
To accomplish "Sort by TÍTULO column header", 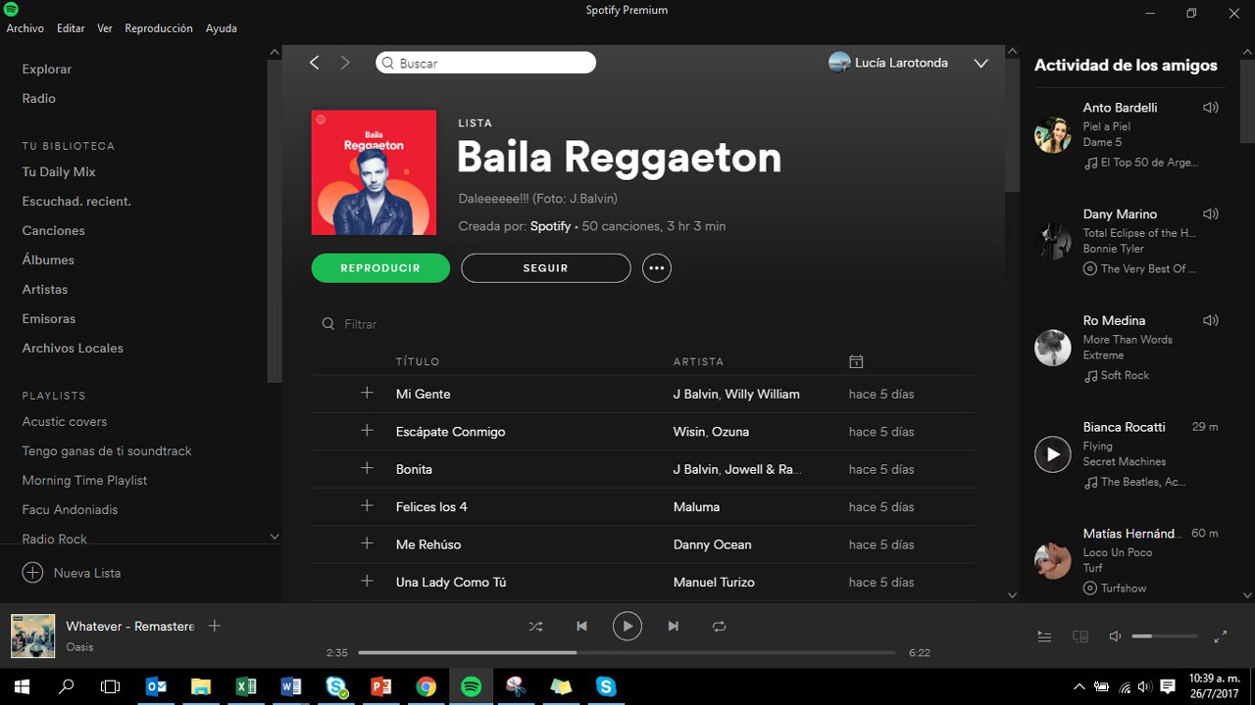I will [x=418, y=361].
